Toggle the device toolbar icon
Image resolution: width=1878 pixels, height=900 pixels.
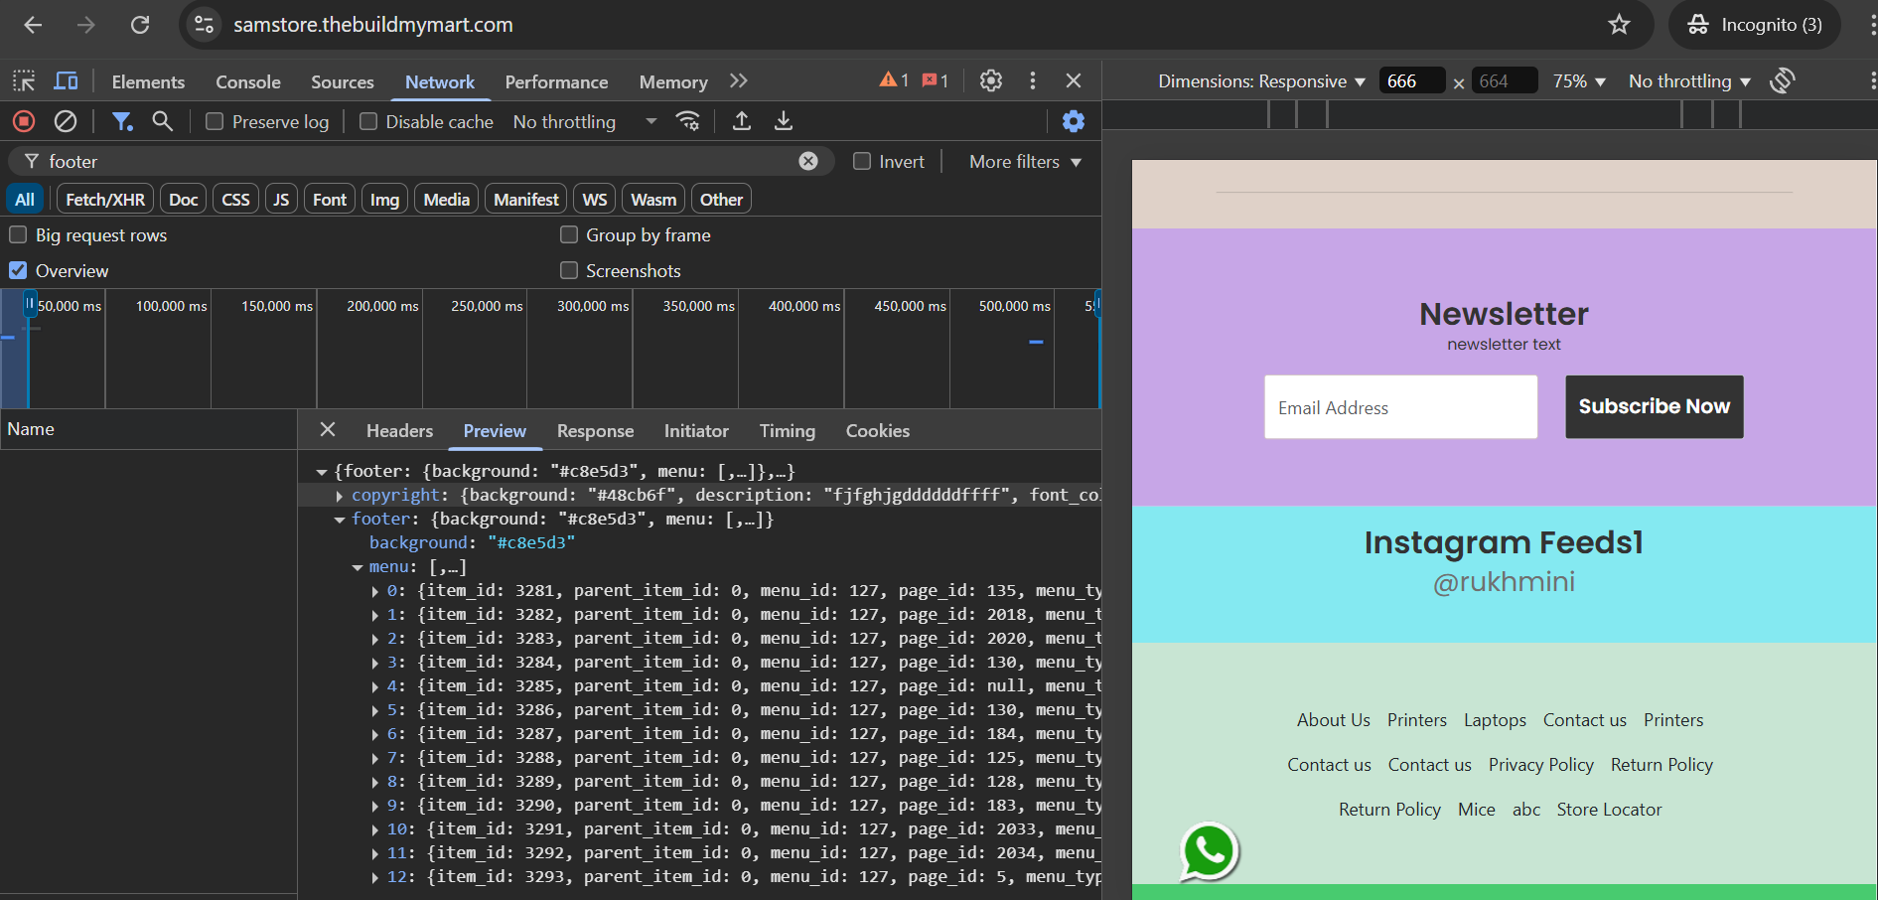67,81
